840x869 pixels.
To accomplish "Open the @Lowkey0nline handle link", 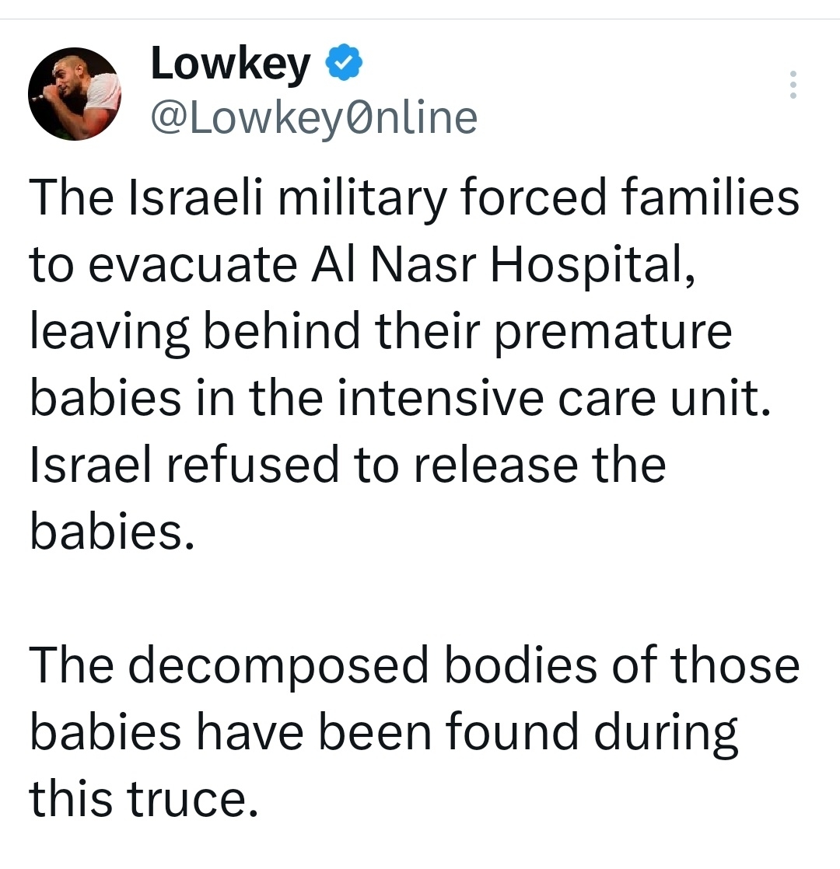I will coord(313,117).
